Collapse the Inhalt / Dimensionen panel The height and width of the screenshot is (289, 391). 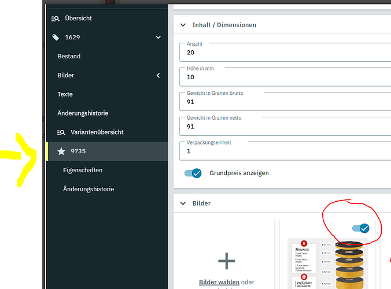(x=184, y=25)
